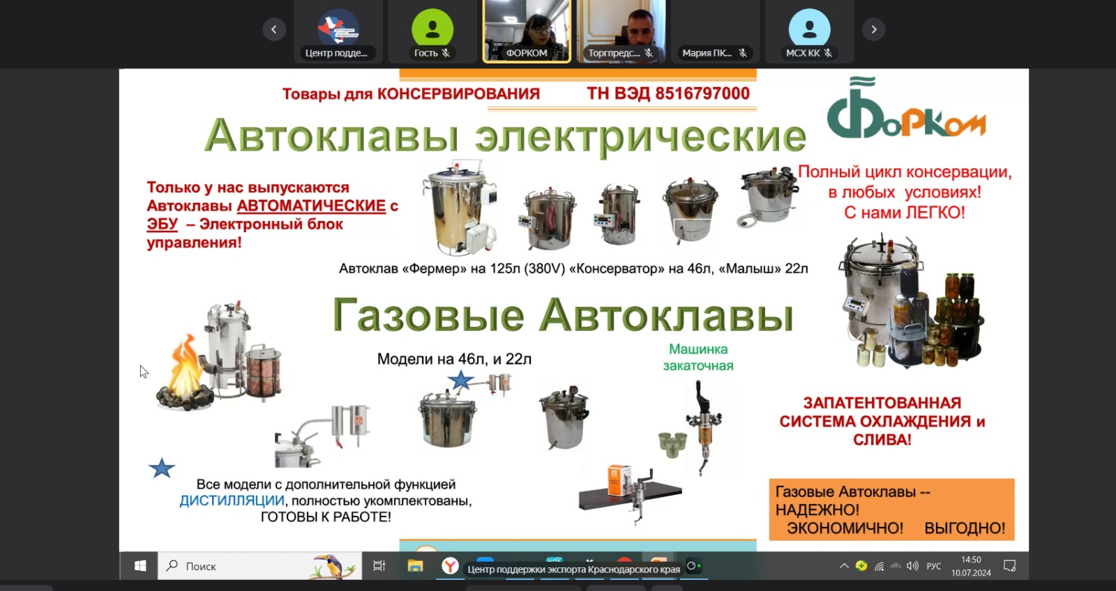
Task: Open the Windows Start menu
Action: click(139, 566)
